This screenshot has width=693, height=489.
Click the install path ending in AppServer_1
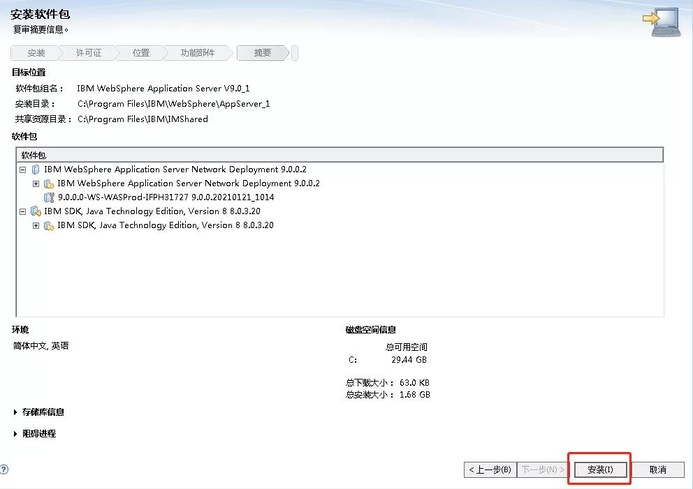pyautogui.click(x=174, y=104)
